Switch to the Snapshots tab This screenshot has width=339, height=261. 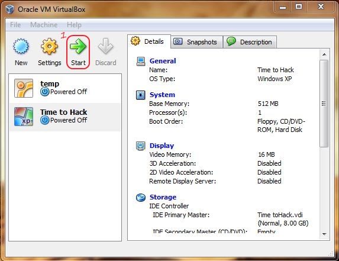[x=197, y=42]
